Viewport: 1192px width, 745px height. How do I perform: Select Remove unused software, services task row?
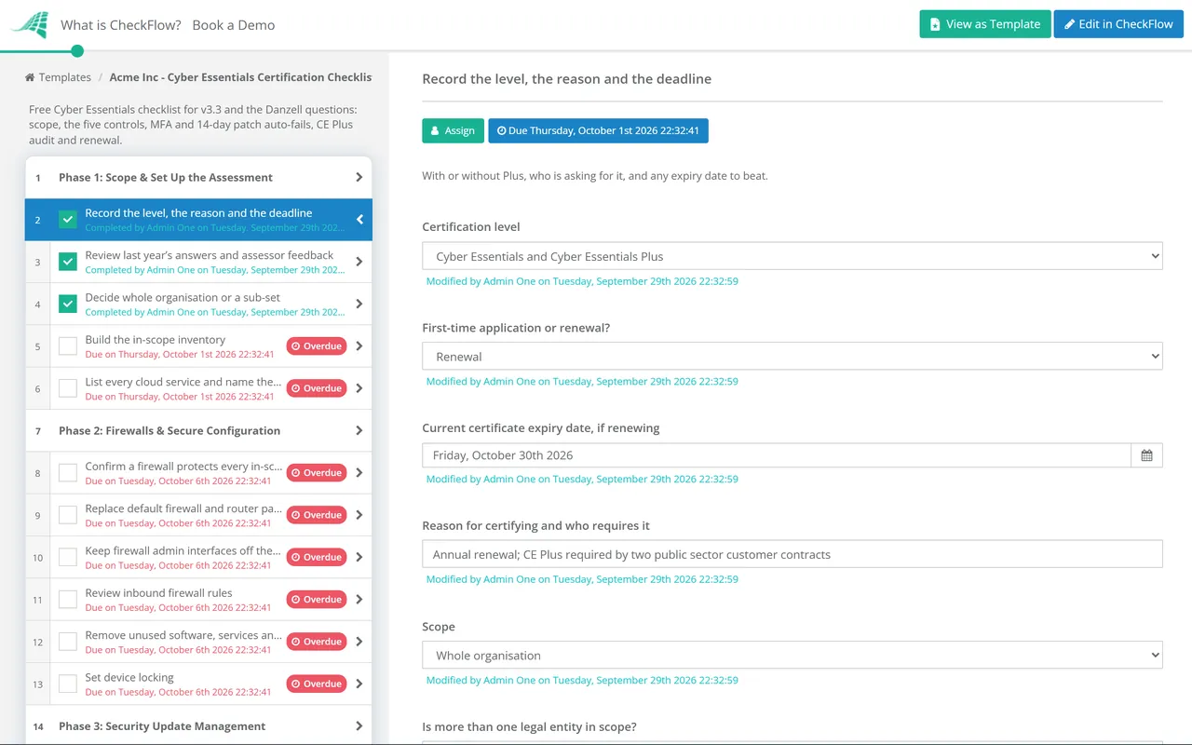pos(198,642)
